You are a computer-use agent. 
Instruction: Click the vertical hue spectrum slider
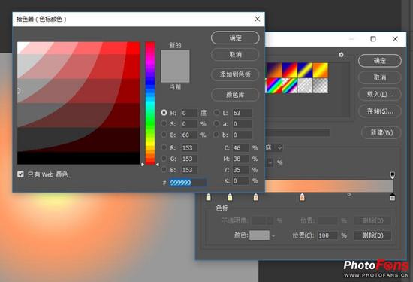point(150,103)
